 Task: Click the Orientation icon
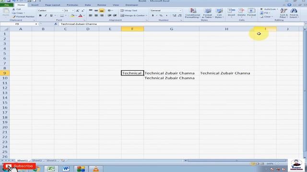point(110,11)
